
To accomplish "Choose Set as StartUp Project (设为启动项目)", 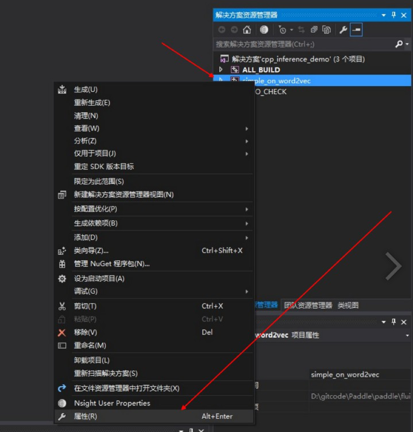I will tap(154, 279).
